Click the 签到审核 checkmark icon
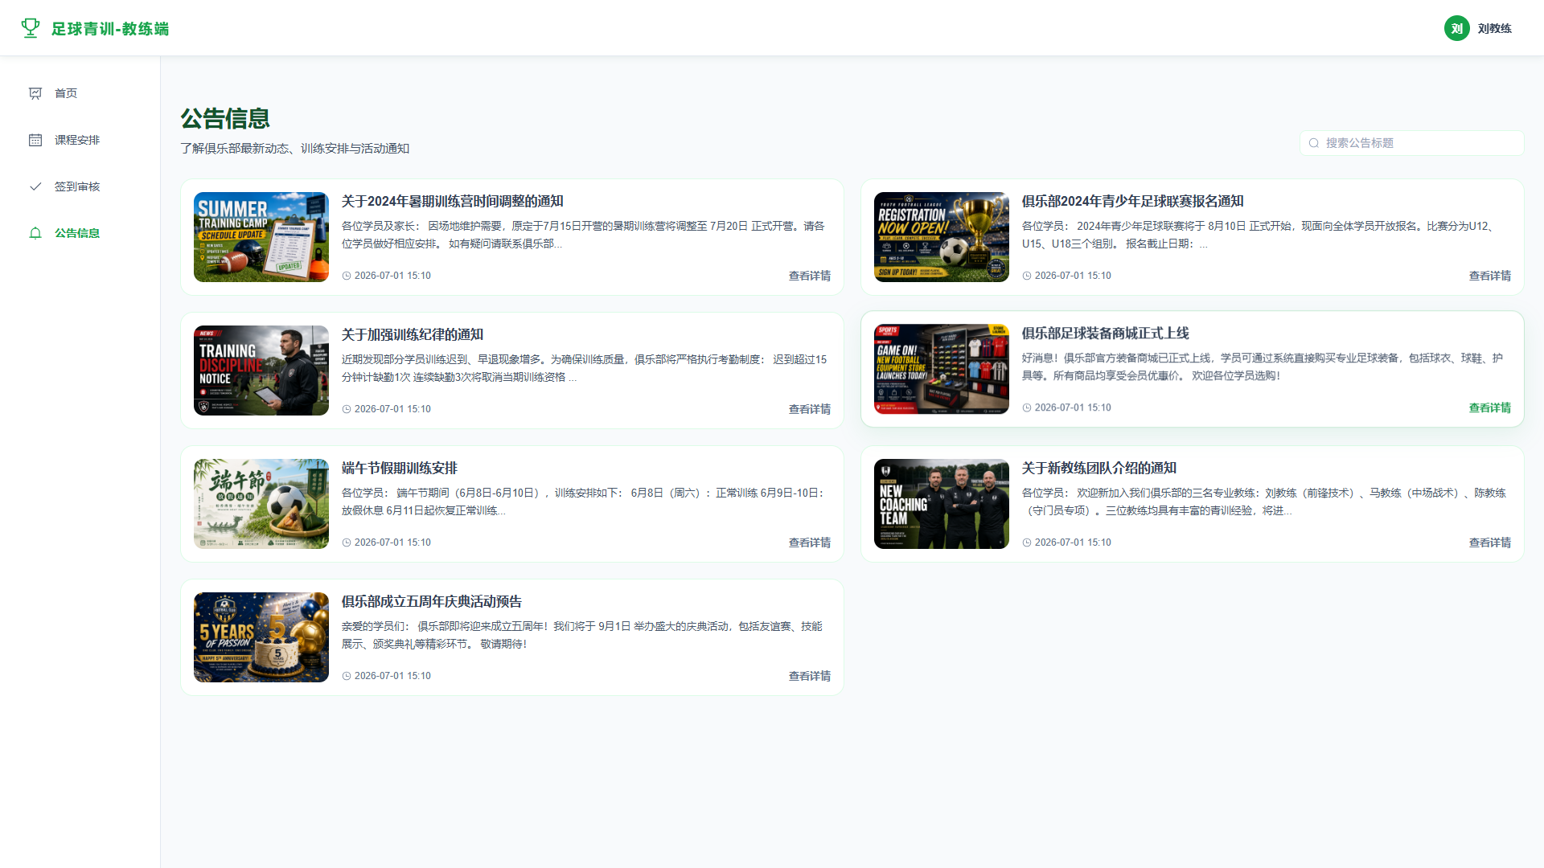 coord(35,186)
